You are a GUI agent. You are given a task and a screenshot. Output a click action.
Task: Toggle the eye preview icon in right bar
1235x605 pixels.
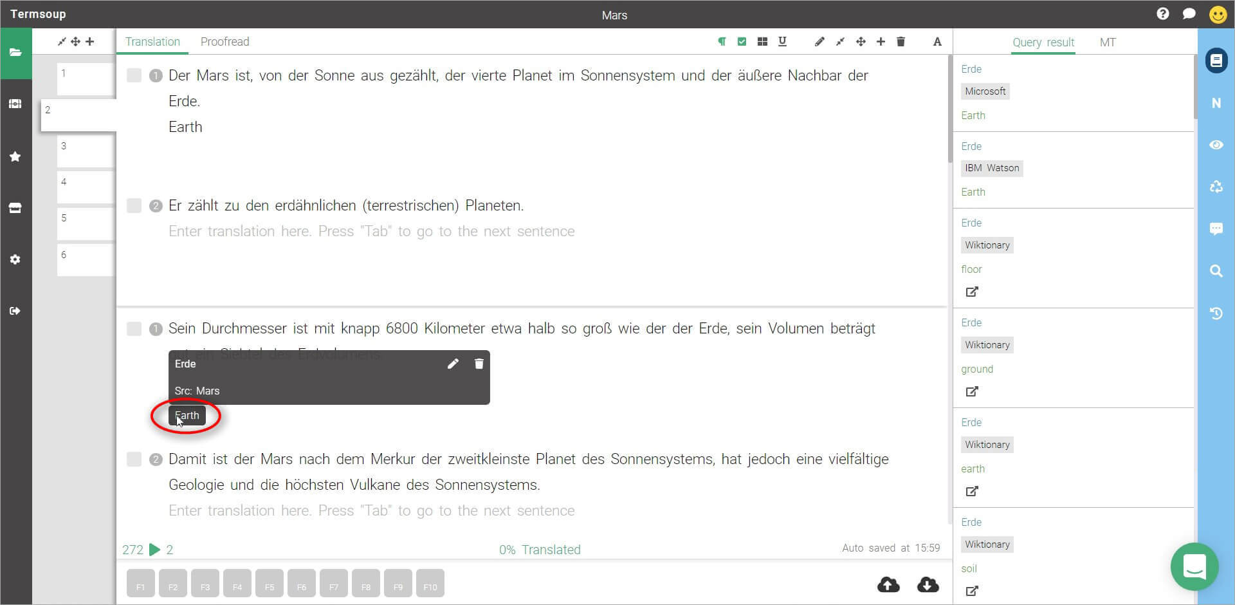(1216, 145)
